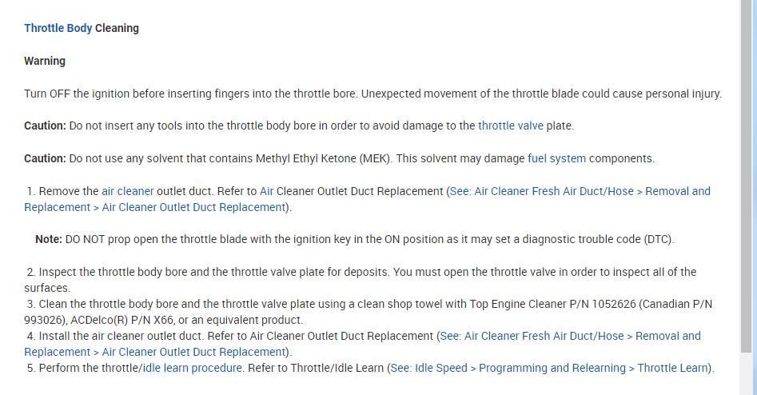Screen dimensions: 757x395
Task: Click the Caution label about inserting tools
Action: coord(45,126)
